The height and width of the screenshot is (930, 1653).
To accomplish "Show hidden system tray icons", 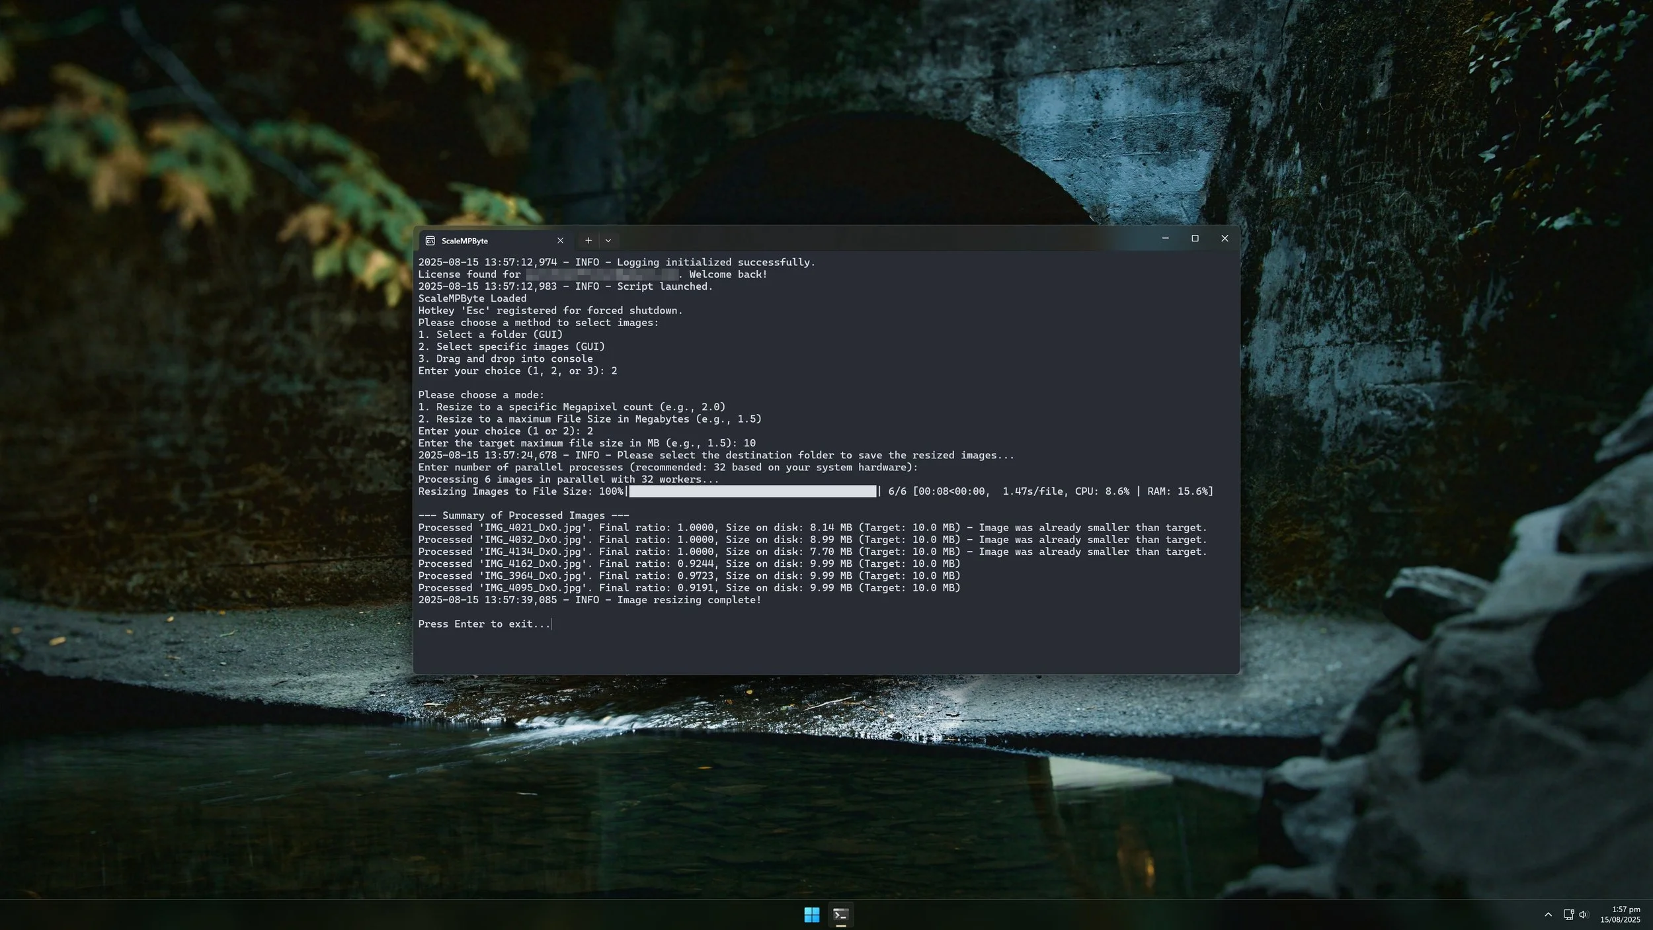I will 1548,915.
